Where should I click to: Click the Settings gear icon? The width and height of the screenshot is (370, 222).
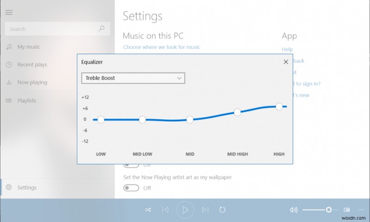coord(9,187)
